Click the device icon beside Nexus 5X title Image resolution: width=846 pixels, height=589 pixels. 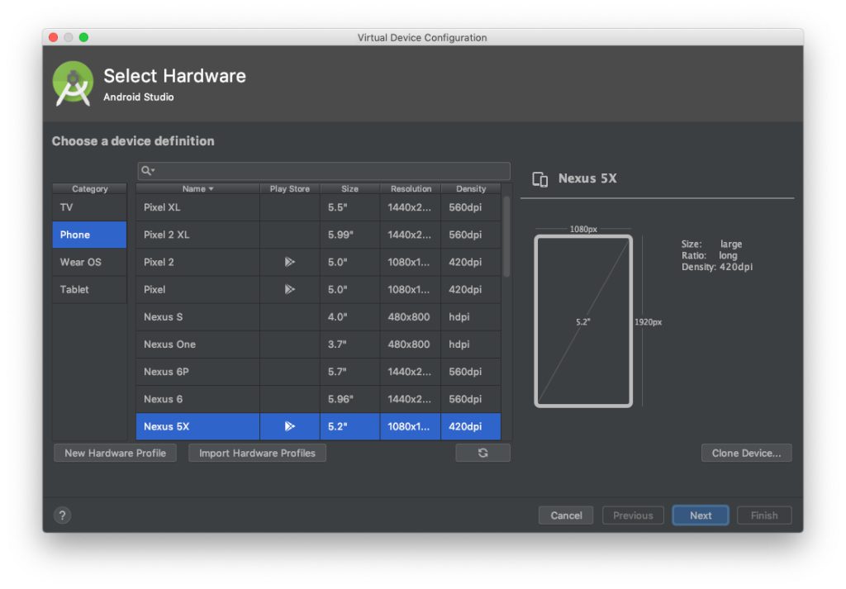540,179
